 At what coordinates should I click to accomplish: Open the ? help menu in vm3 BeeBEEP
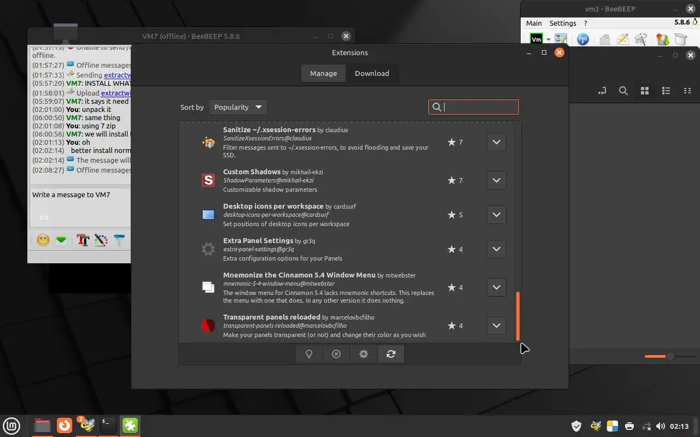pos(586,23)
